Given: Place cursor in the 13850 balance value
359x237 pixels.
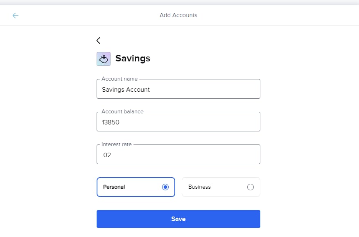Looking at the screenshot, I should tap(111, 122).
